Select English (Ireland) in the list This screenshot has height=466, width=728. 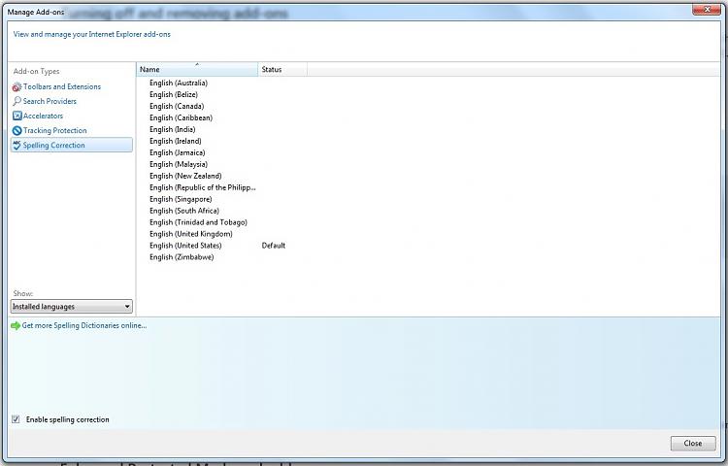[x=175, y=141]
